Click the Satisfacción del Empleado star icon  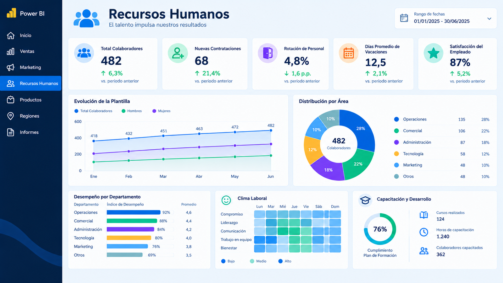point(434,53)
